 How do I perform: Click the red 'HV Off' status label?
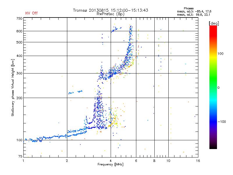click(31, 13)
